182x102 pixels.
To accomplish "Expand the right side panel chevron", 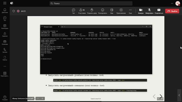I will pyautogui.click(x=179, y=95).
